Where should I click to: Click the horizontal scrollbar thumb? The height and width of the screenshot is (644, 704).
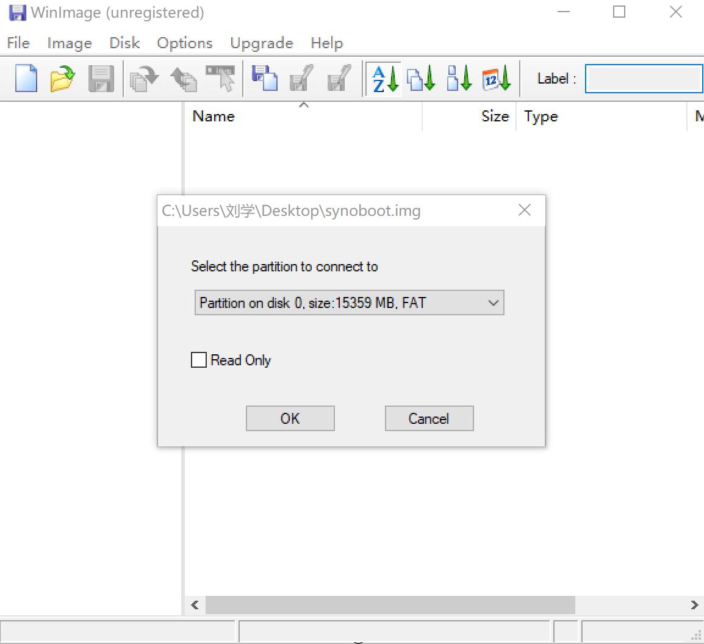click(x=390, y=605)
